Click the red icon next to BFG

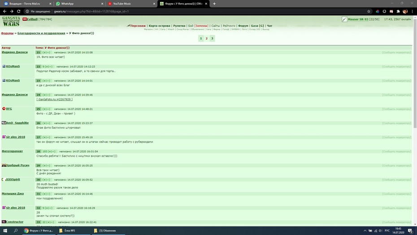4,108
